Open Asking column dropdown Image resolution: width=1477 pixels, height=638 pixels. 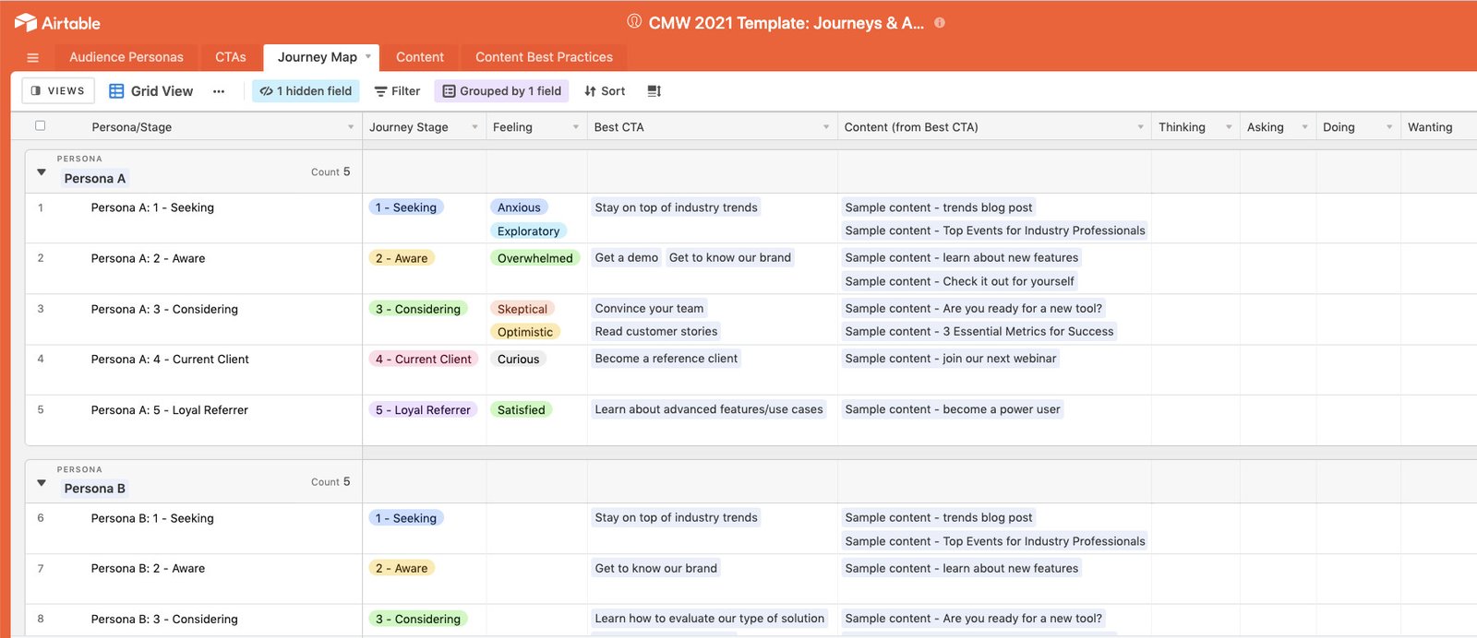(x=1304, y=127)
